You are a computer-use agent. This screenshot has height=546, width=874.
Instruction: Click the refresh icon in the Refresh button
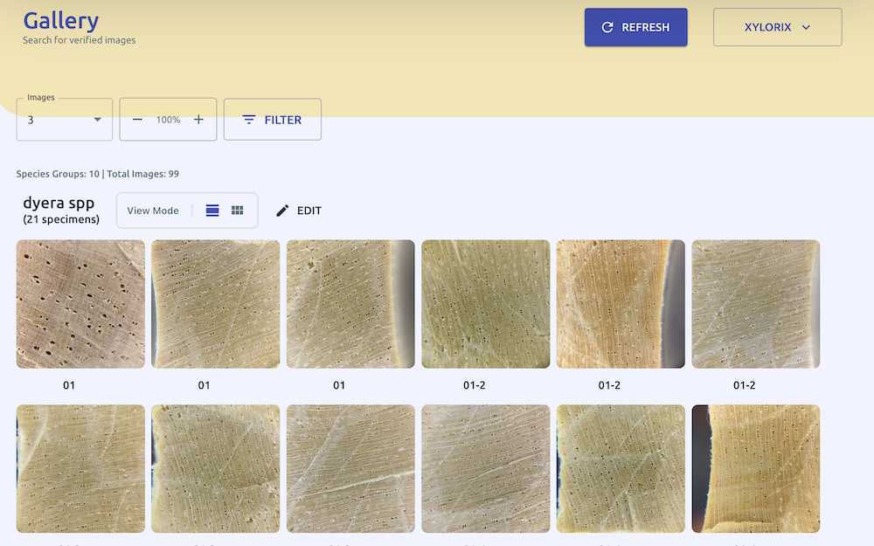(x=607, y=27)
